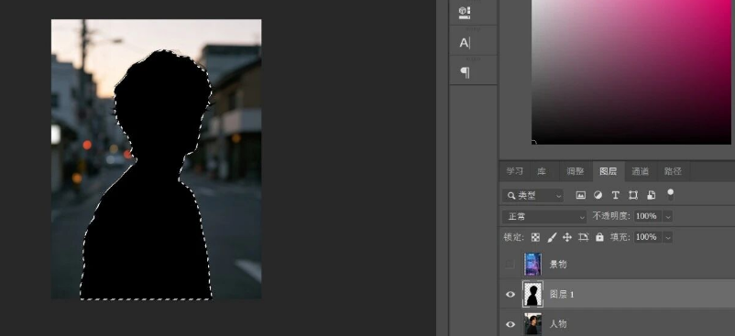
Task: Click the 不透明度 label
Action: tap(611, 216)
